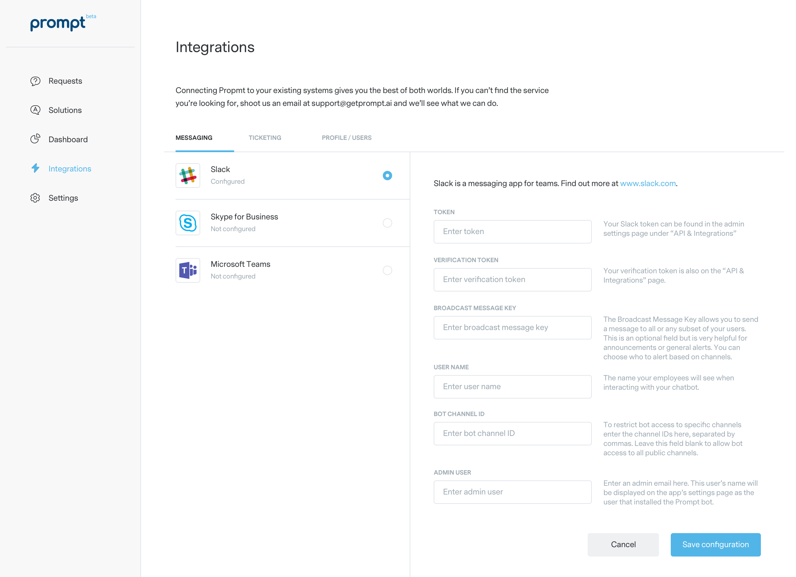Click the Microsoft Teams logo
The width and height of the screenshot is (796, 577).
188,270
